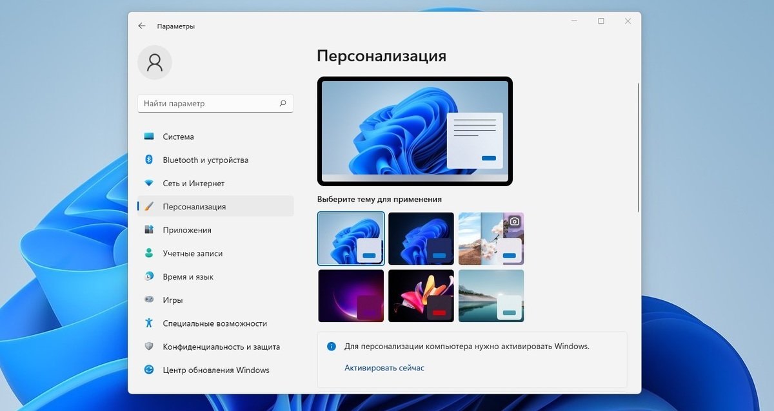774x411 pixels.
Task: Select the colorful flower dark theme
Action: pos(421,296)
